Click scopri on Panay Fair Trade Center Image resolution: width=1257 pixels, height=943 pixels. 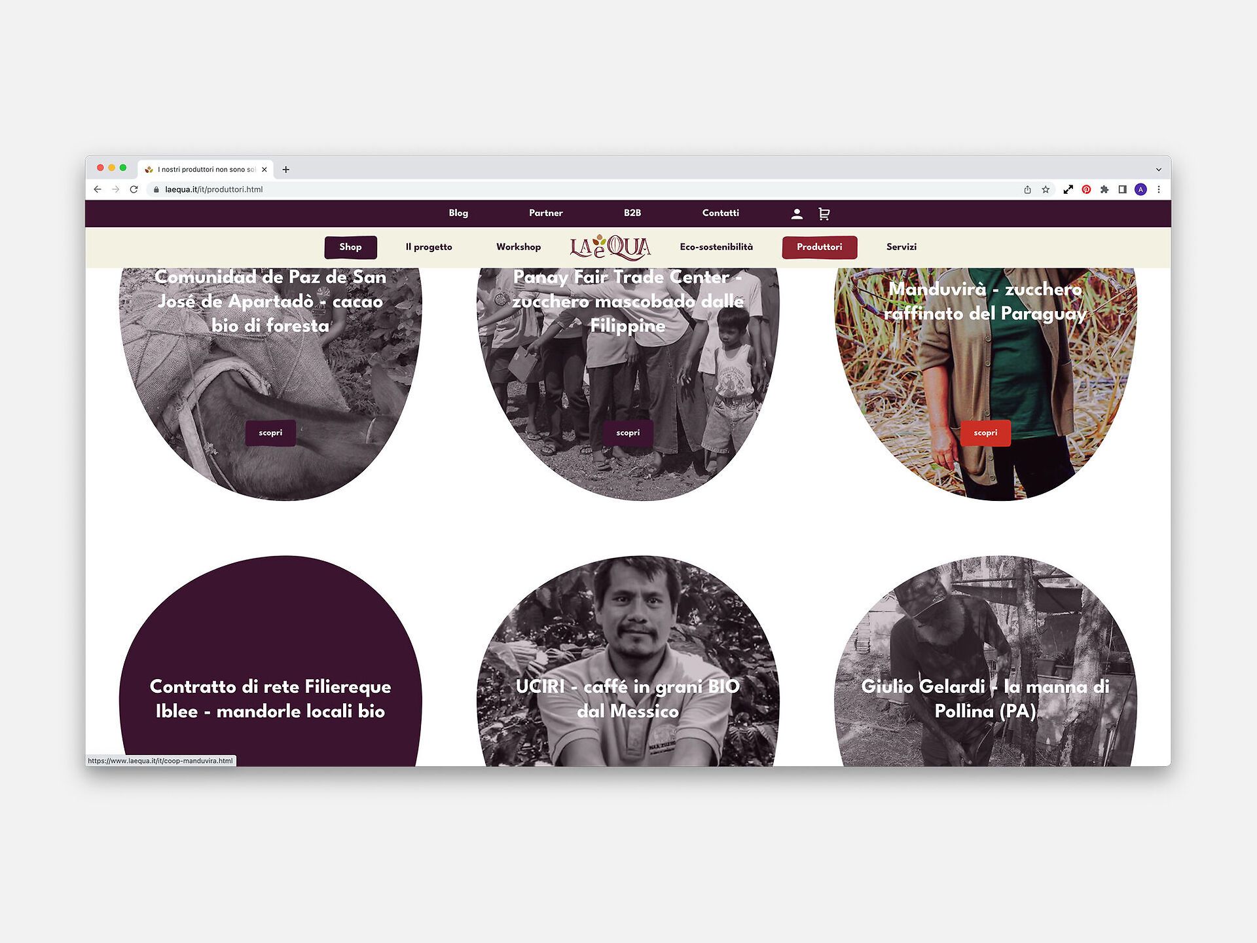click(628, 433)
